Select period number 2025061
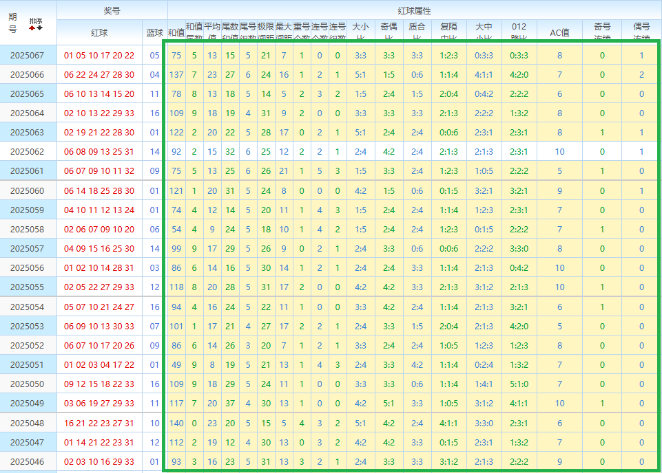Viewport: 662px width, 473px height. [27, 171]
